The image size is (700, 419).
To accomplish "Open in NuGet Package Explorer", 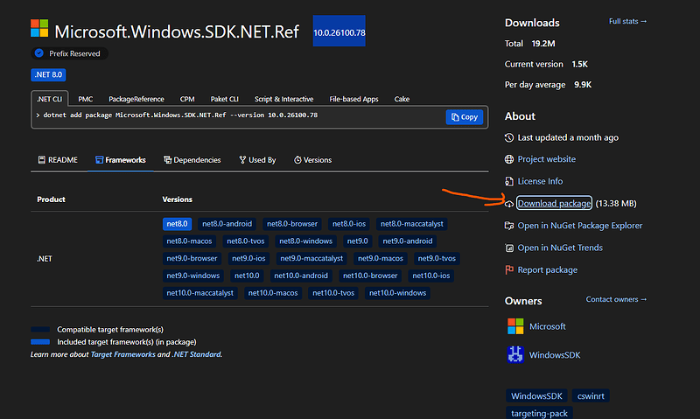I will pyautogui.click(x=579, y=226).
